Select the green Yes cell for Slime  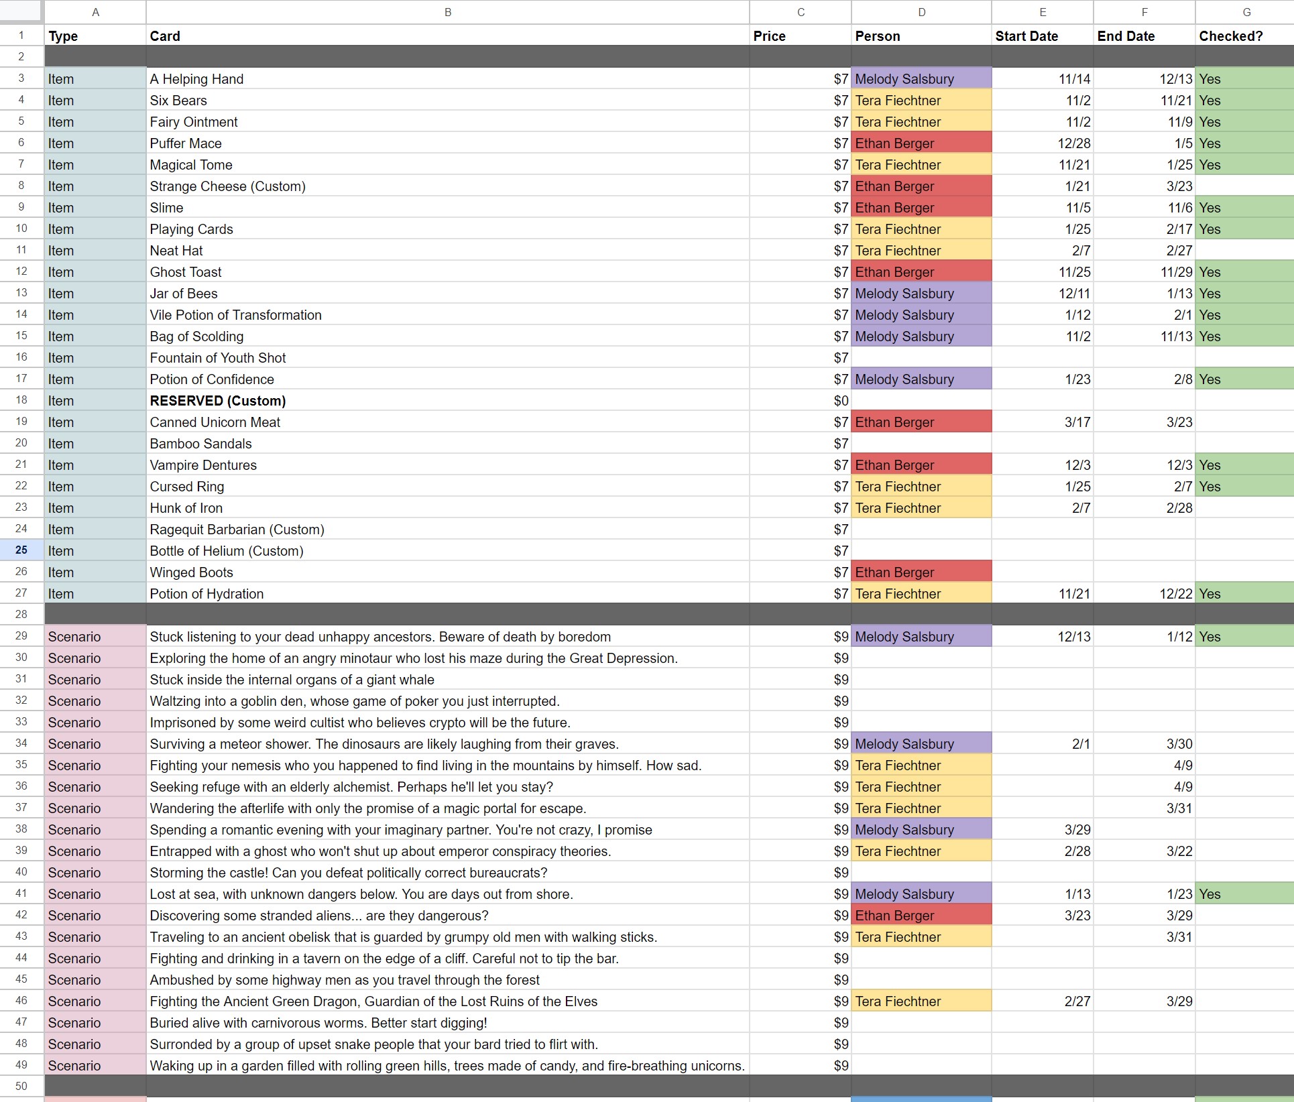pos(1244,208)
